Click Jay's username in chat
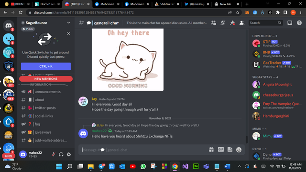The width and height of the screenshot is (306, 172). (x=94, y=99)
